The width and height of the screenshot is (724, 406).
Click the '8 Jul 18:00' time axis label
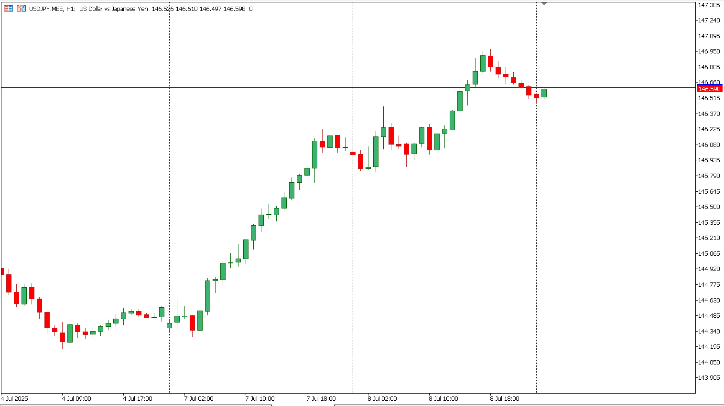point(505,399)
